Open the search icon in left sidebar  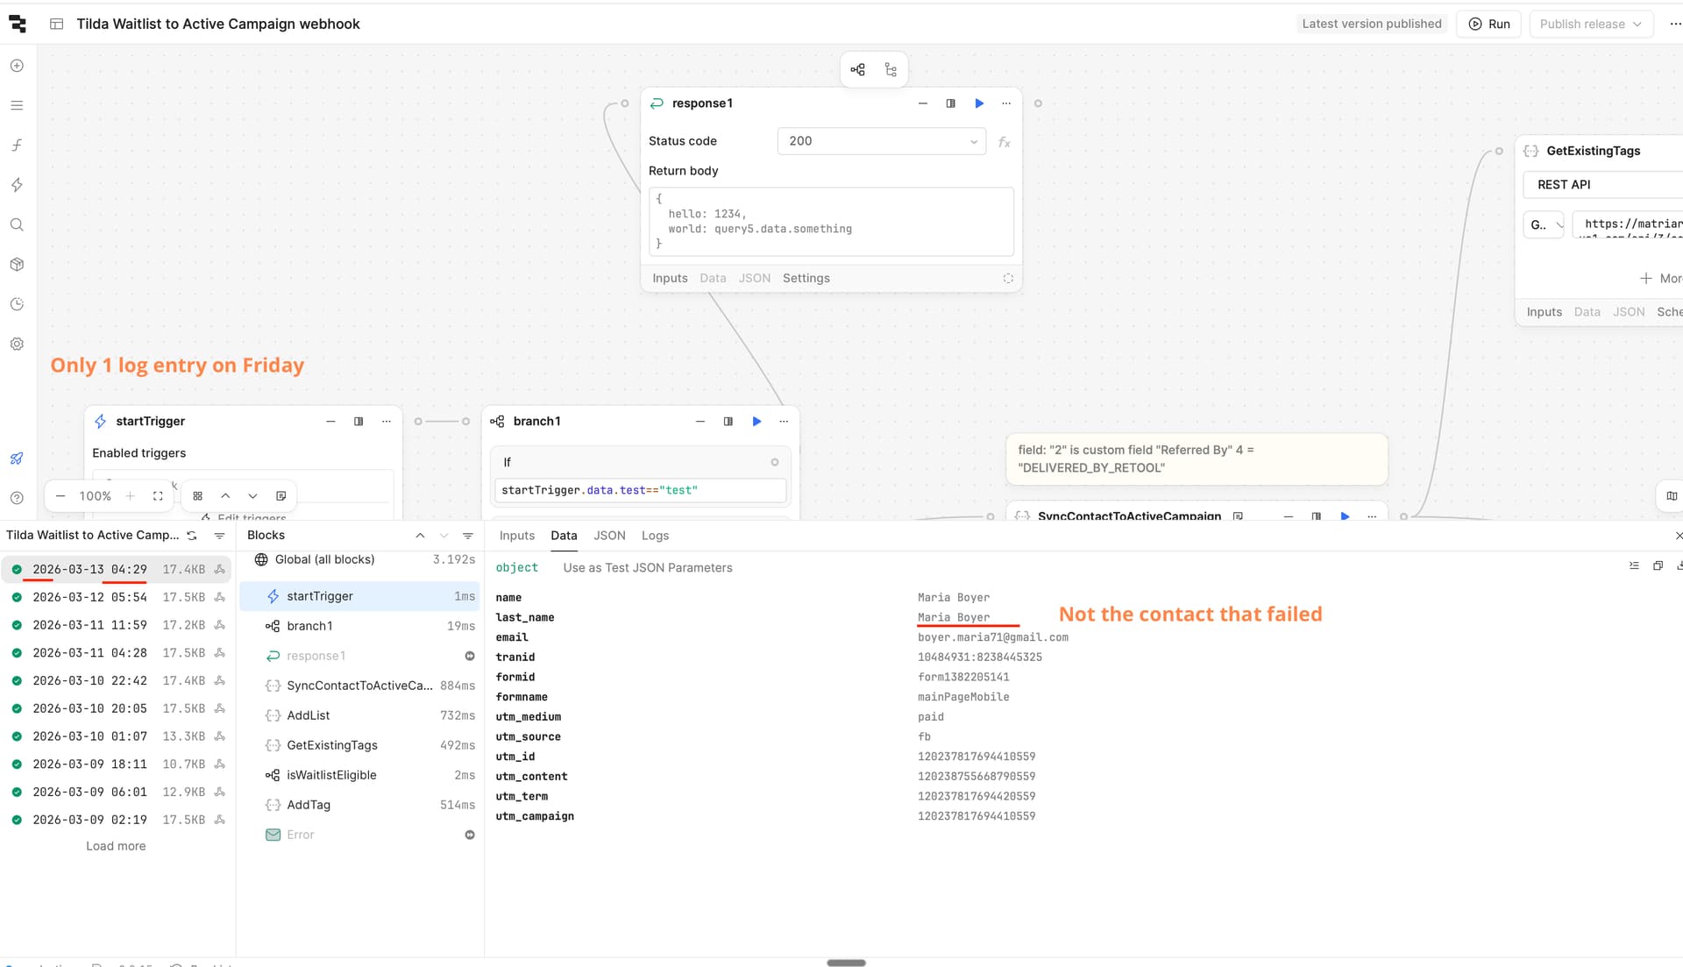(17, 224)
